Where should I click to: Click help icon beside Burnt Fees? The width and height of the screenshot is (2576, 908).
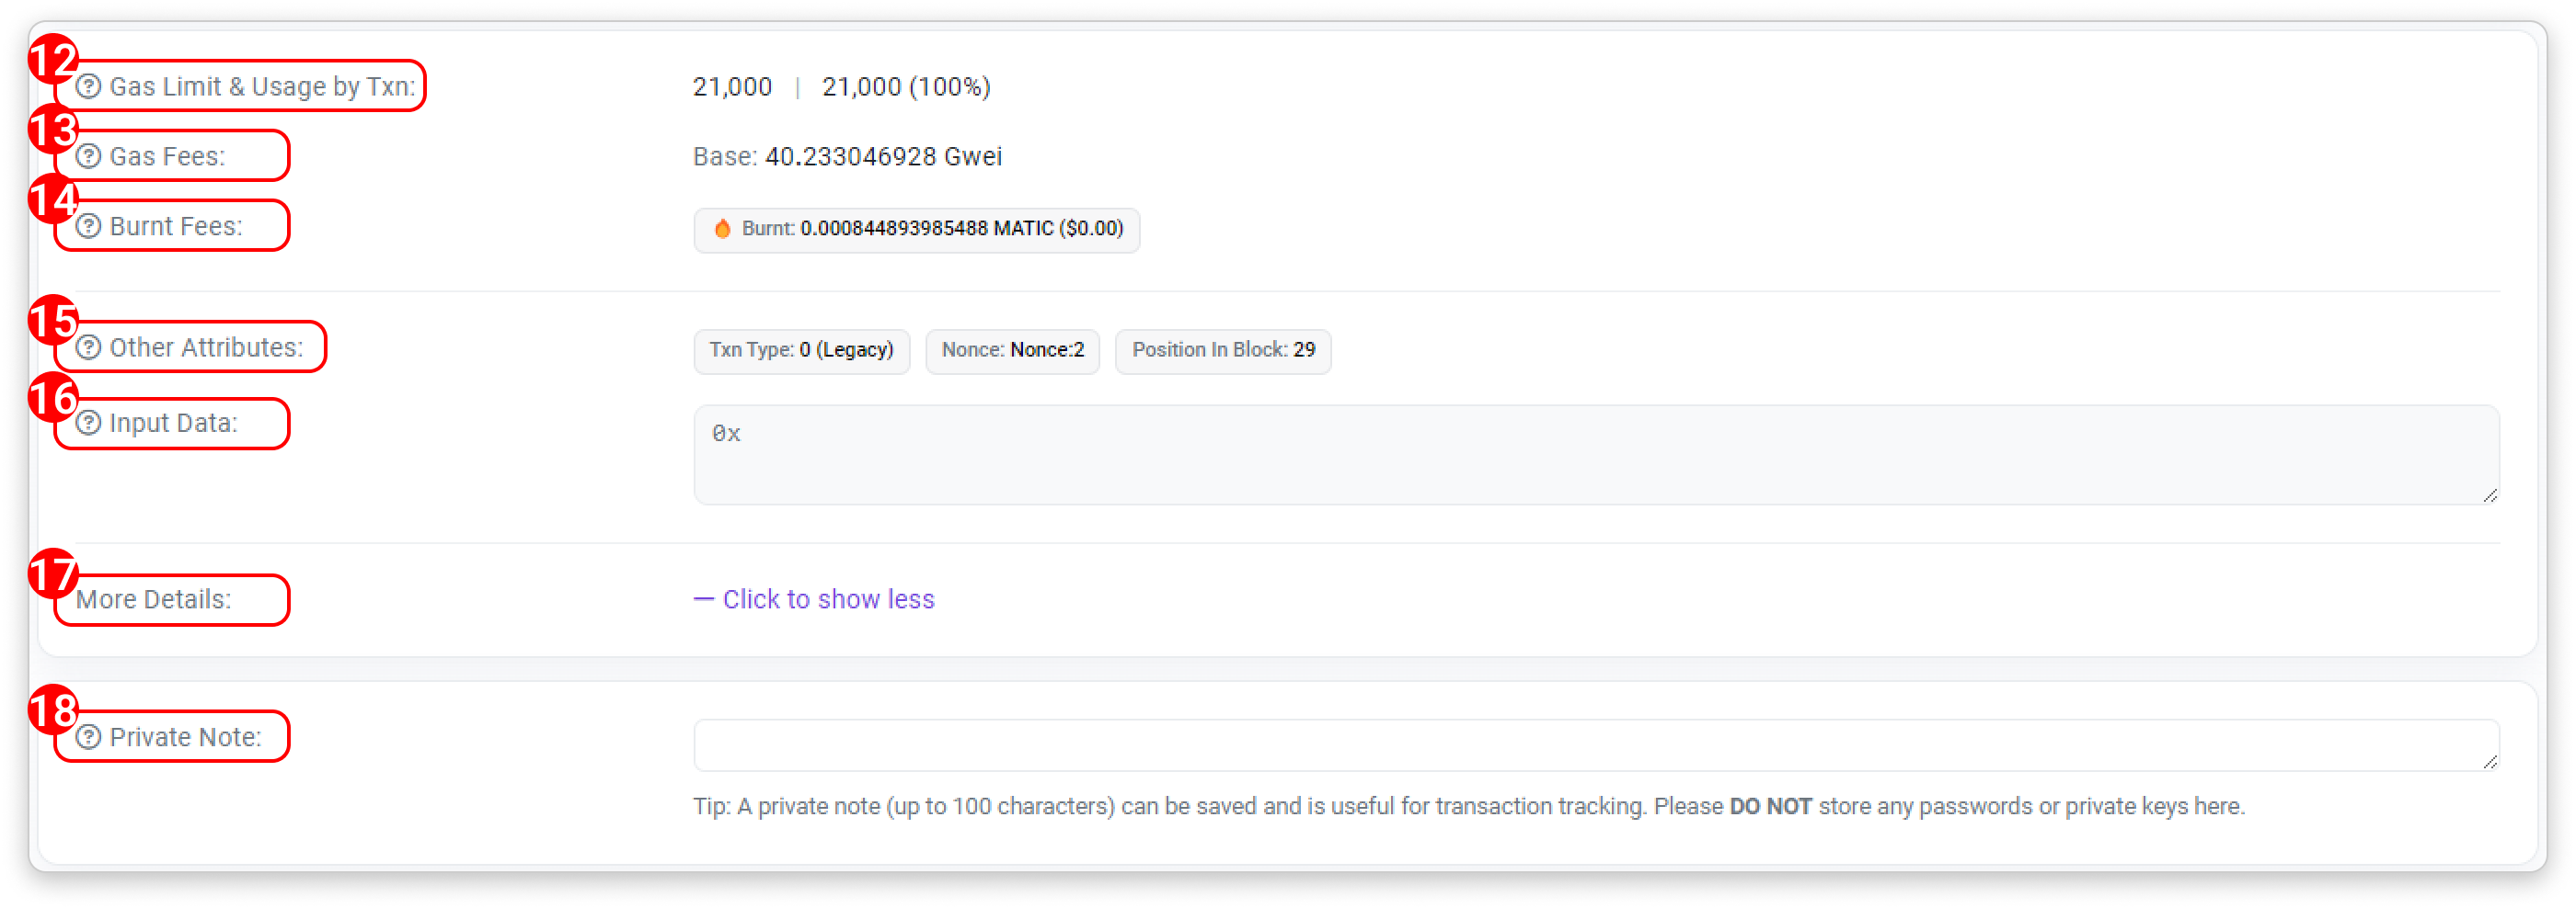coord(89,227)
